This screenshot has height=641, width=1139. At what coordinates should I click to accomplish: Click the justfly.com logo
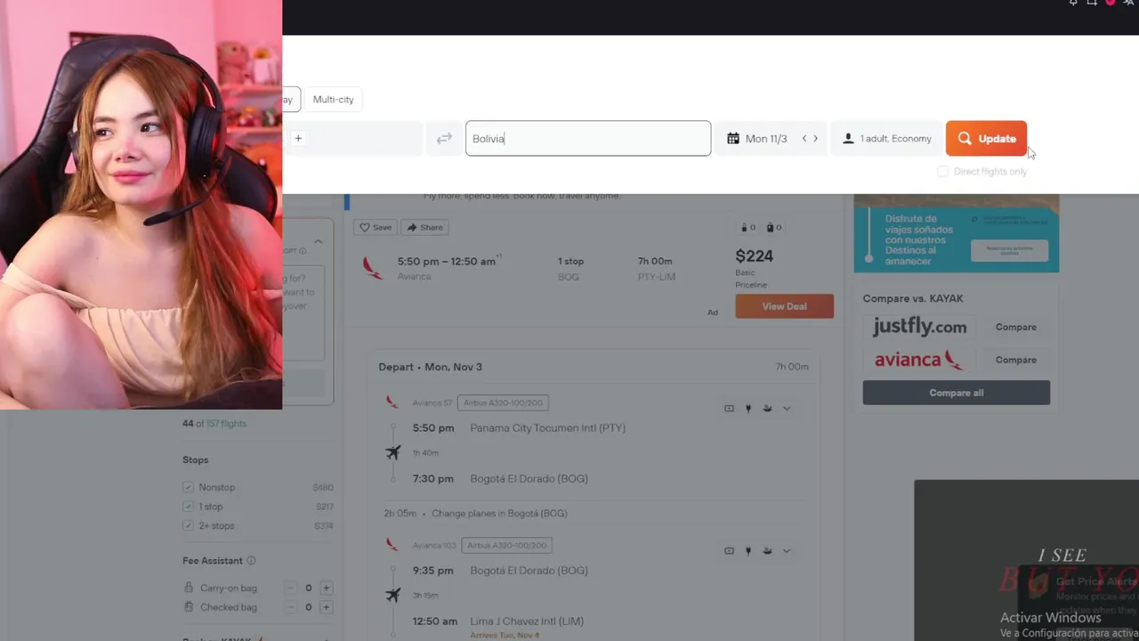(x=919, y=327)
